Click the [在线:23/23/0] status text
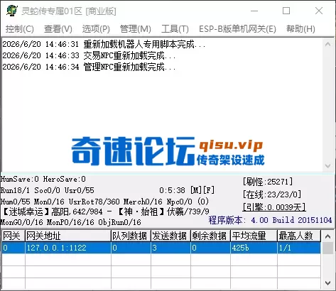 [272, 194]
